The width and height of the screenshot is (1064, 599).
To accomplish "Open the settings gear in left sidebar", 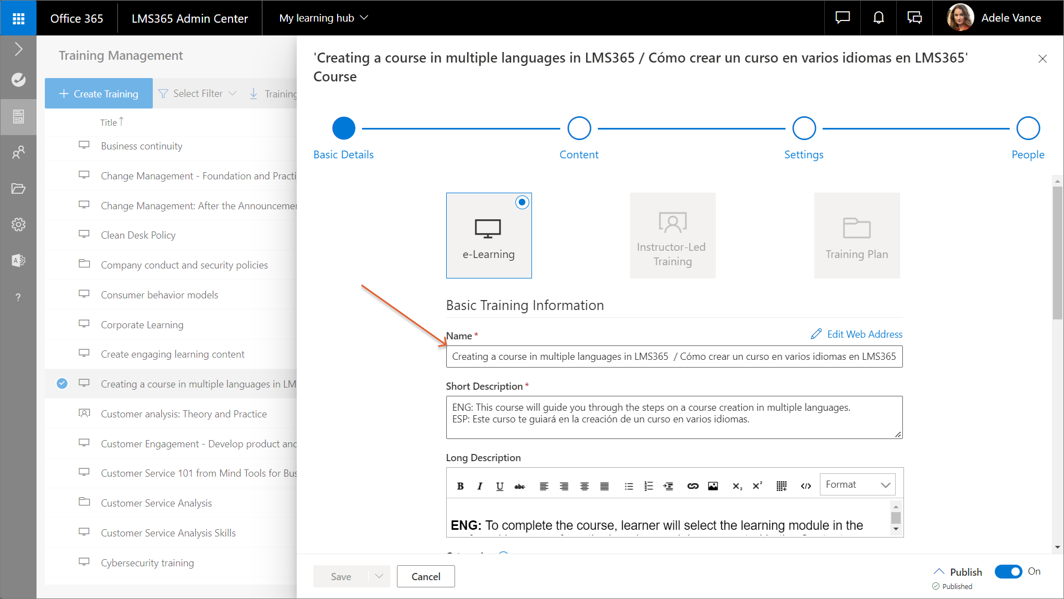I will (18, 225).
